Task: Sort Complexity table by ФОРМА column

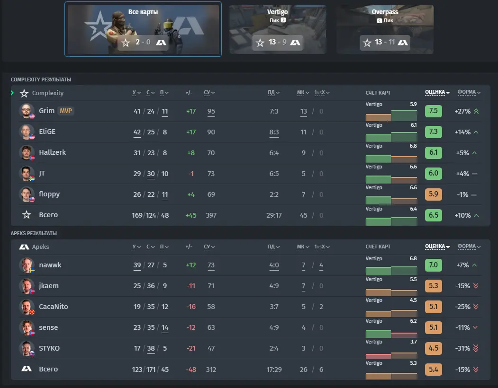Action: point(469,92)
